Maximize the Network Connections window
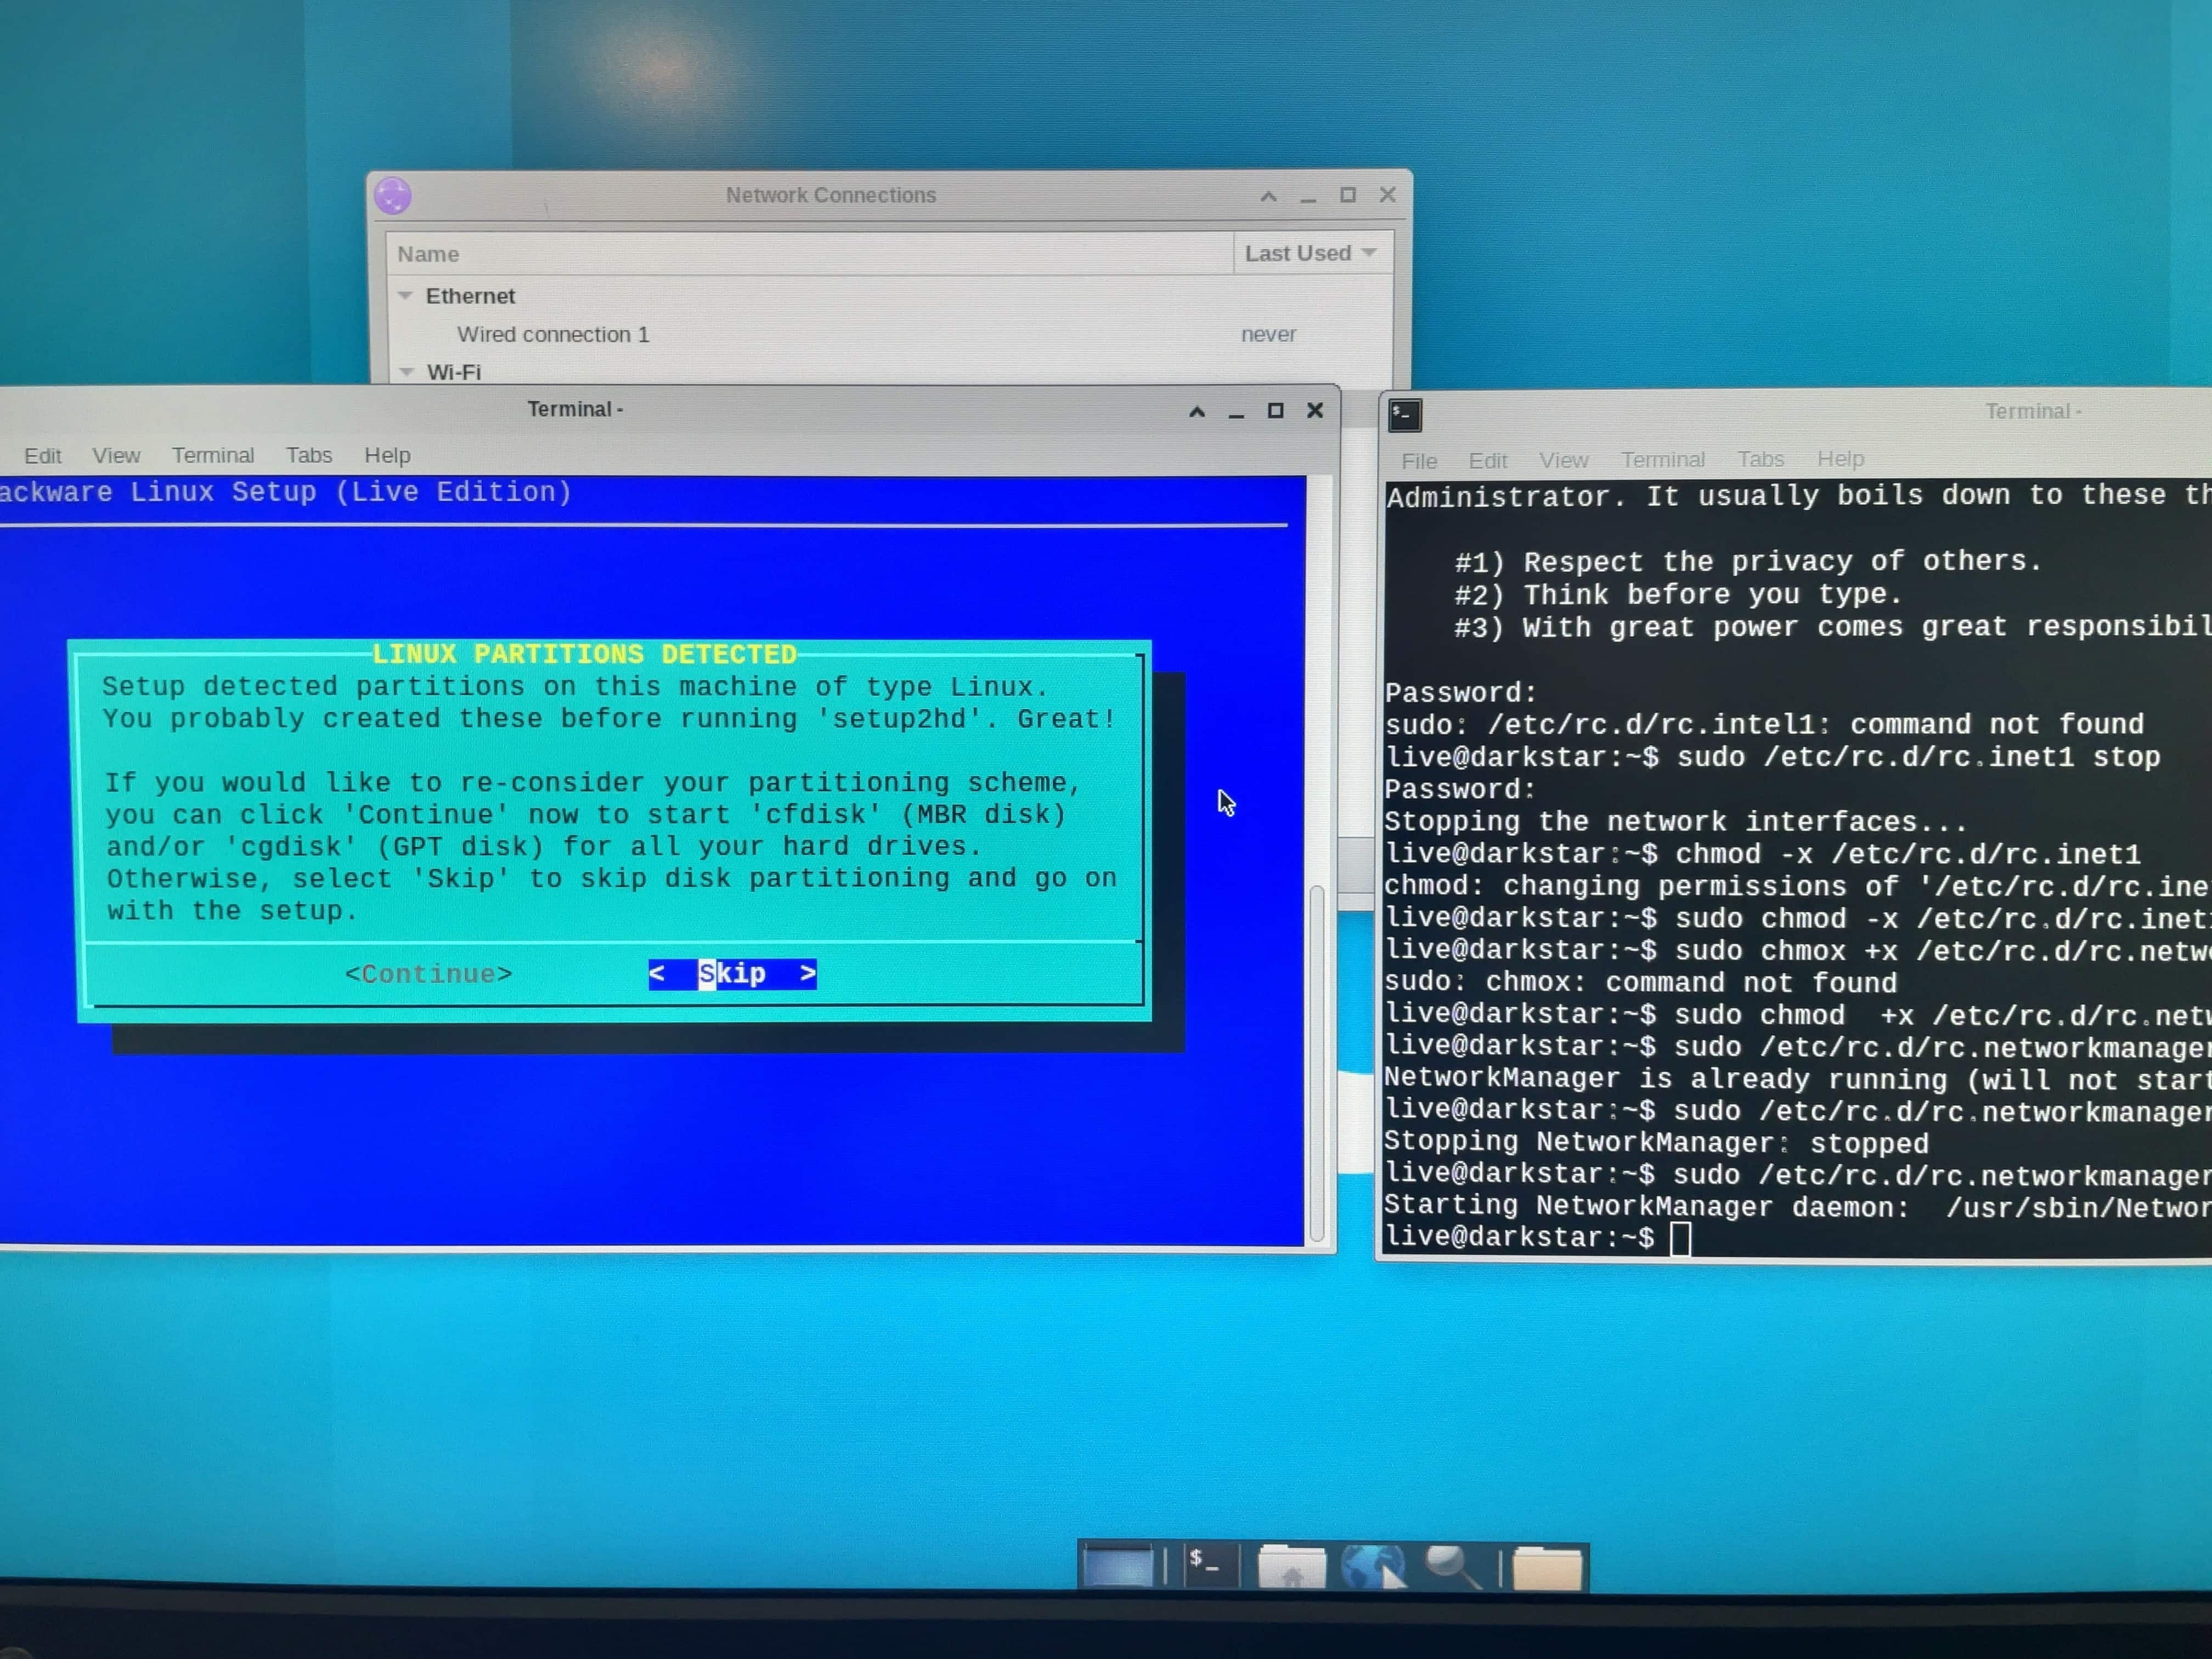This screenshot has width=2212, height=1659. tap(1348, 195)
